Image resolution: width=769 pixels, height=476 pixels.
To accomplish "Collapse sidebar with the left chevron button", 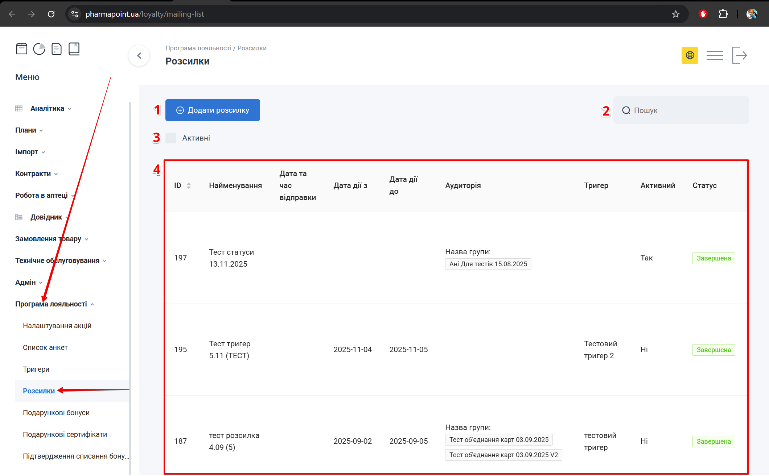I will (139, 55).
